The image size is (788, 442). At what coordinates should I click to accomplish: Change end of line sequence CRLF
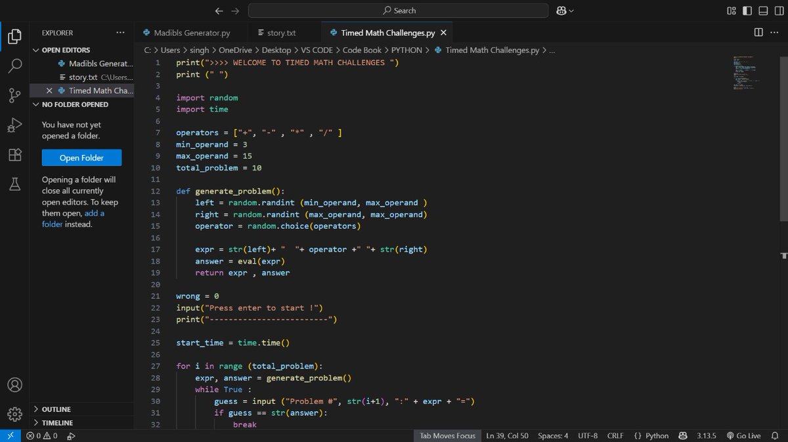click(615, 435)
